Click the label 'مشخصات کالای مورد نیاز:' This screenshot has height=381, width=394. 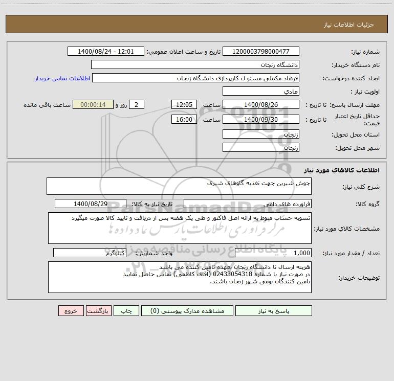coord(346,229)
